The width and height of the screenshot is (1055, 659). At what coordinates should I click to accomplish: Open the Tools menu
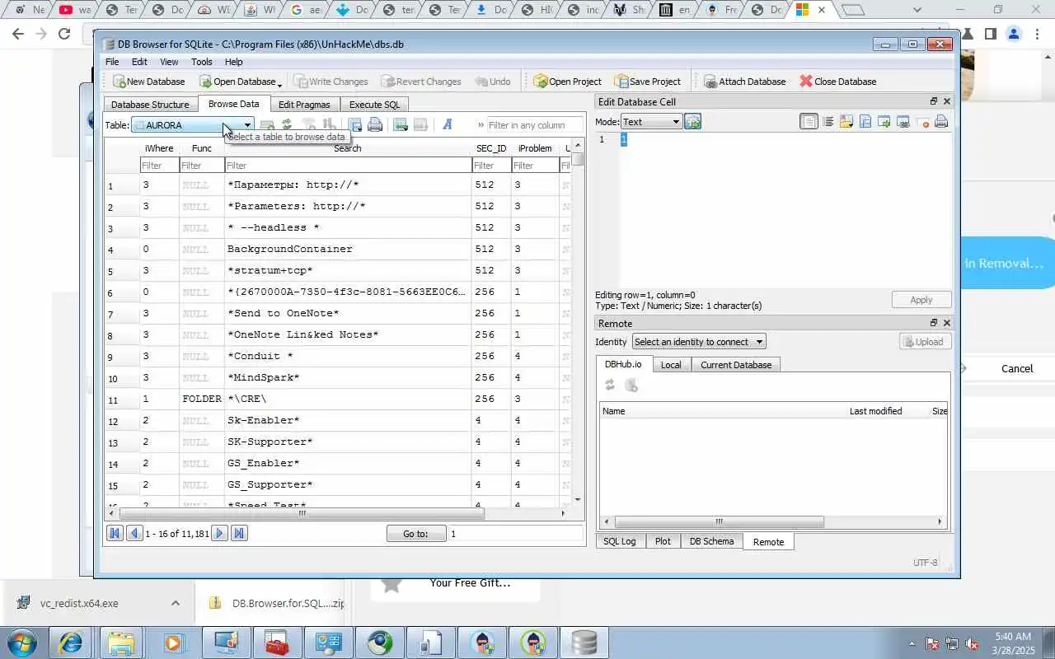(x=201, y=62)
